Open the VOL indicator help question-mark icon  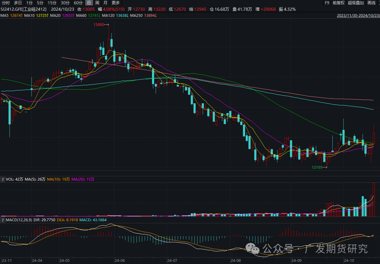click(x=3, y=179)
